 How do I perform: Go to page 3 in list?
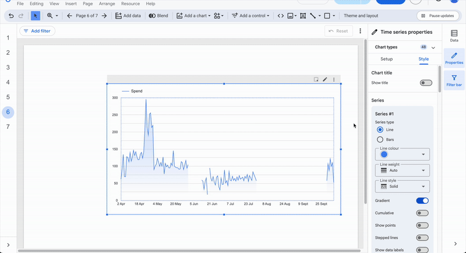pos(8,68)
